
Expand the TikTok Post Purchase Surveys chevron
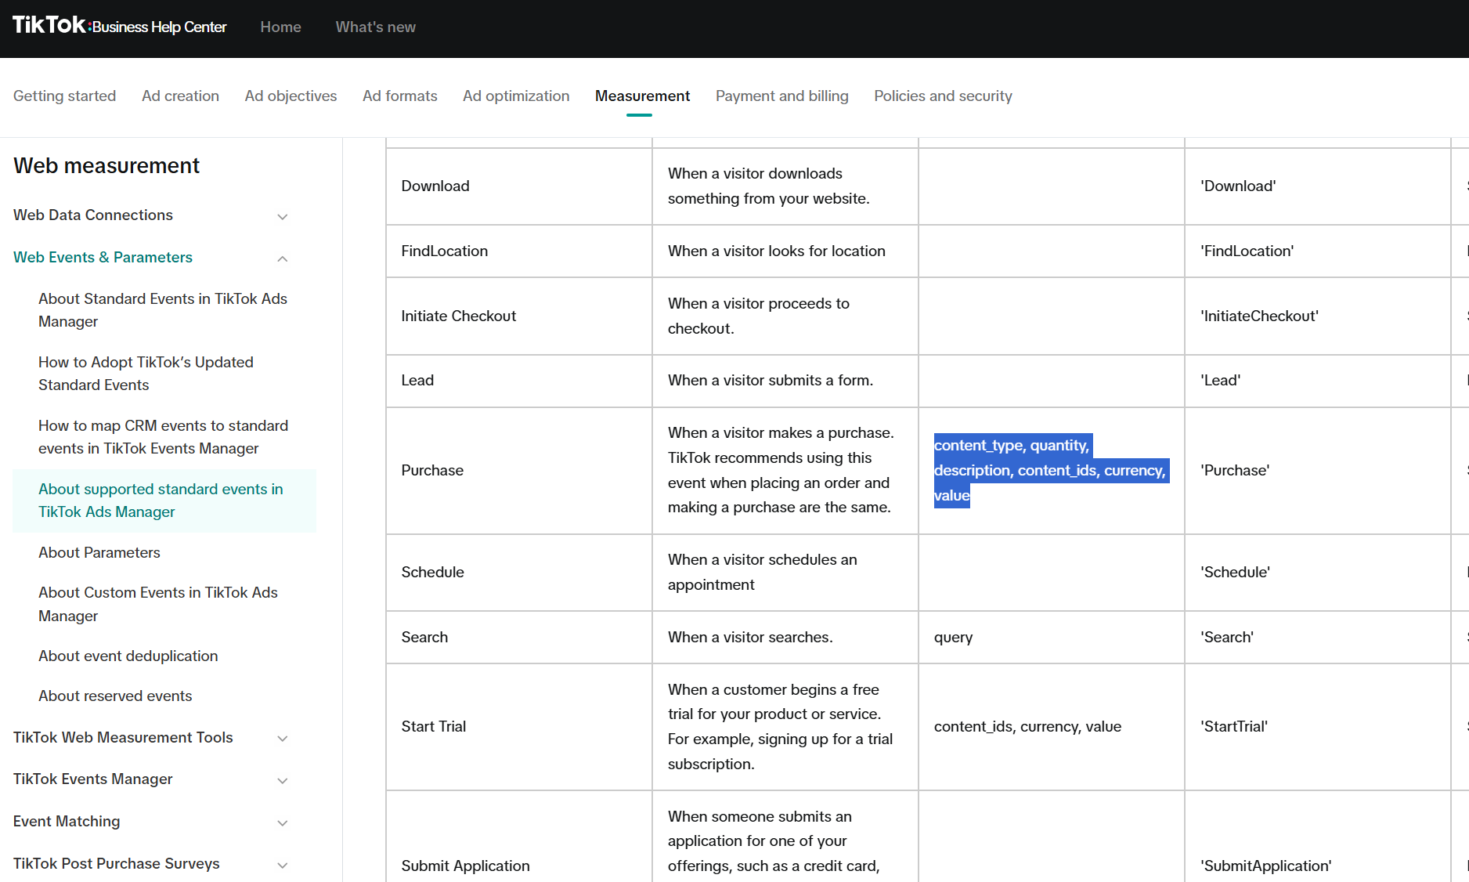click(283, 866)
